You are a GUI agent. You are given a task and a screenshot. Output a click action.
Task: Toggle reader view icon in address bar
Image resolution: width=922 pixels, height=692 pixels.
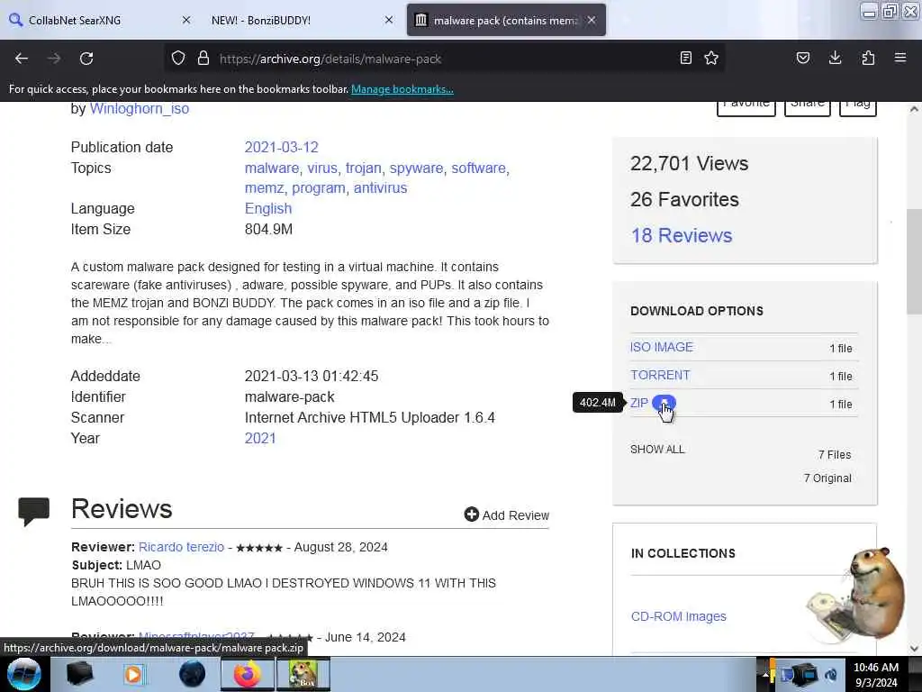(x=685, y=58)
